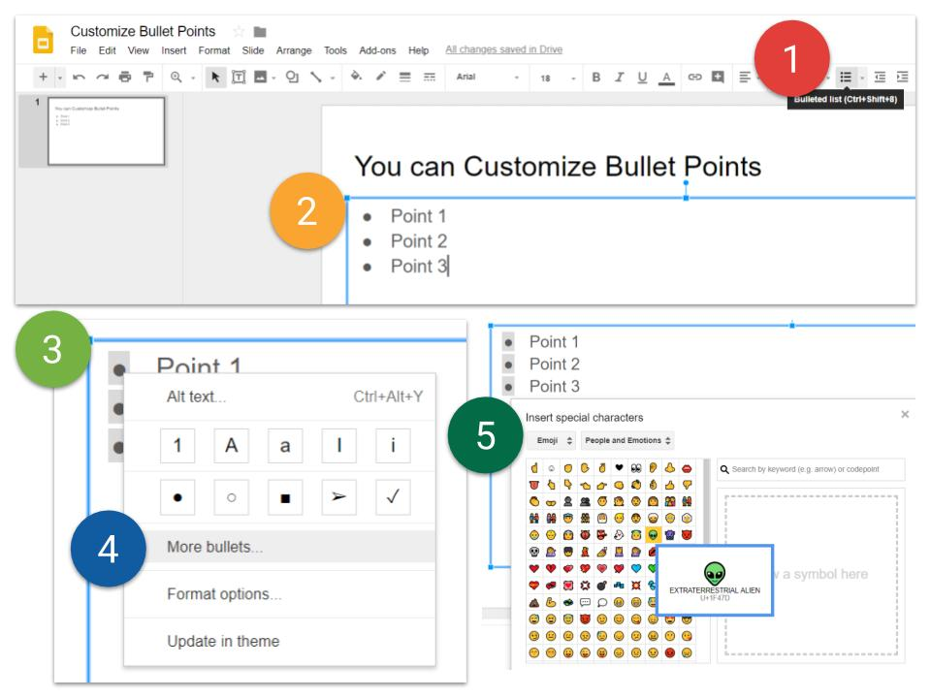This screenshot has height=698, width=931.
Task: Toggle Underline formatting
Action: [642, 78]
